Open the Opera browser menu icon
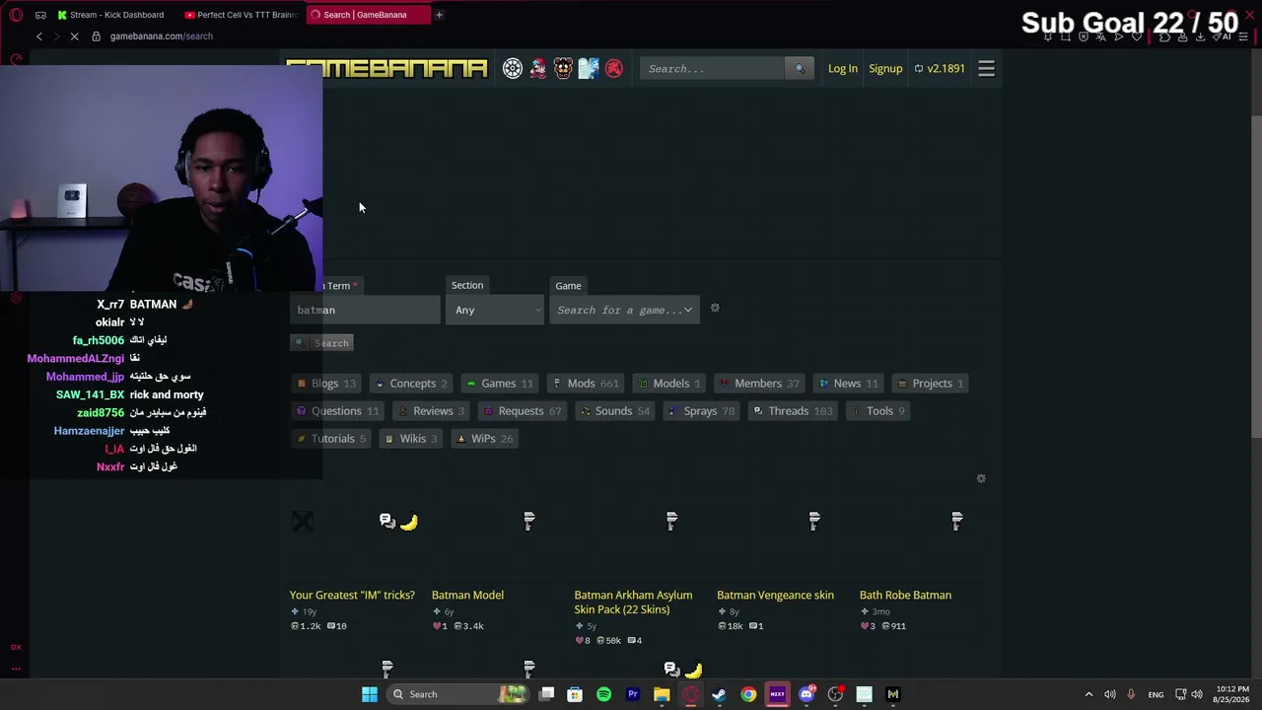The image size is (1262, 710). coord(16,15)
